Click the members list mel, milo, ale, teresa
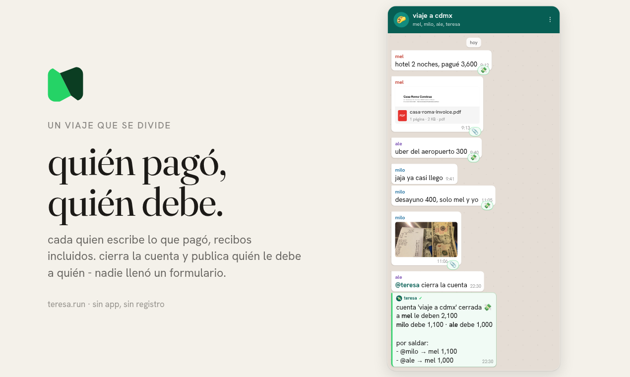The height and width of the screenshot is (377, 630). coord(436,24)
